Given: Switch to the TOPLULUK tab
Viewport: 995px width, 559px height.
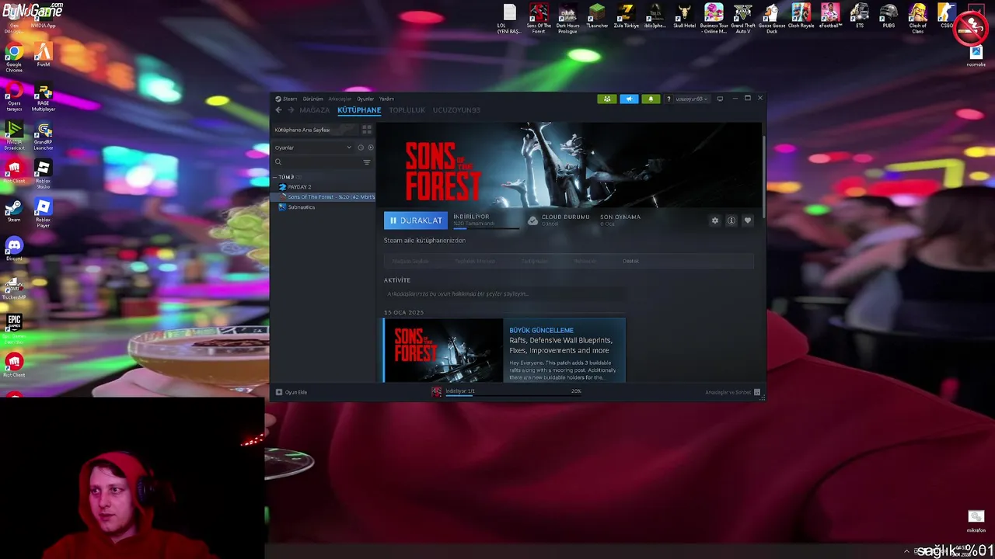Looking at the screenshot, I should pos(407,110).
